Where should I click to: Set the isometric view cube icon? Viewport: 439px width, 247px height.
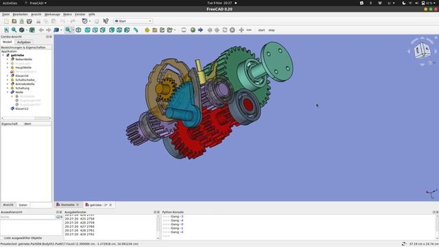(78, 30)
